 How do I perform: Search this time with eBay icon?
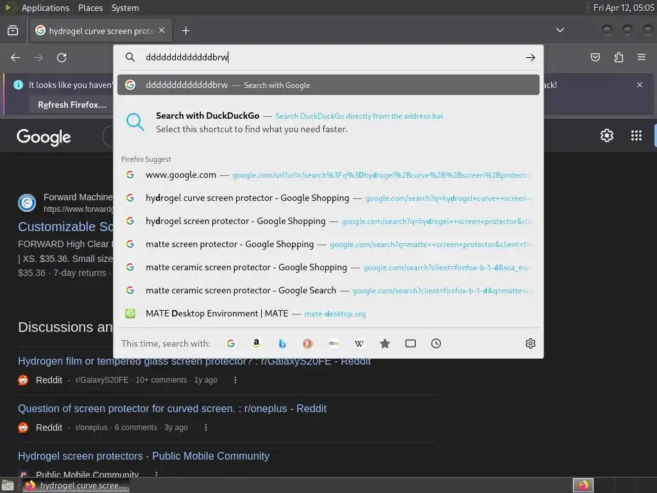point(334,344)
